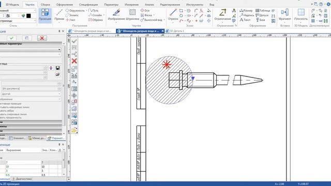The height and width of the screenshot is (186, 331).
Task: Choose the База datum tool
Action: click(x=261, y=20)
